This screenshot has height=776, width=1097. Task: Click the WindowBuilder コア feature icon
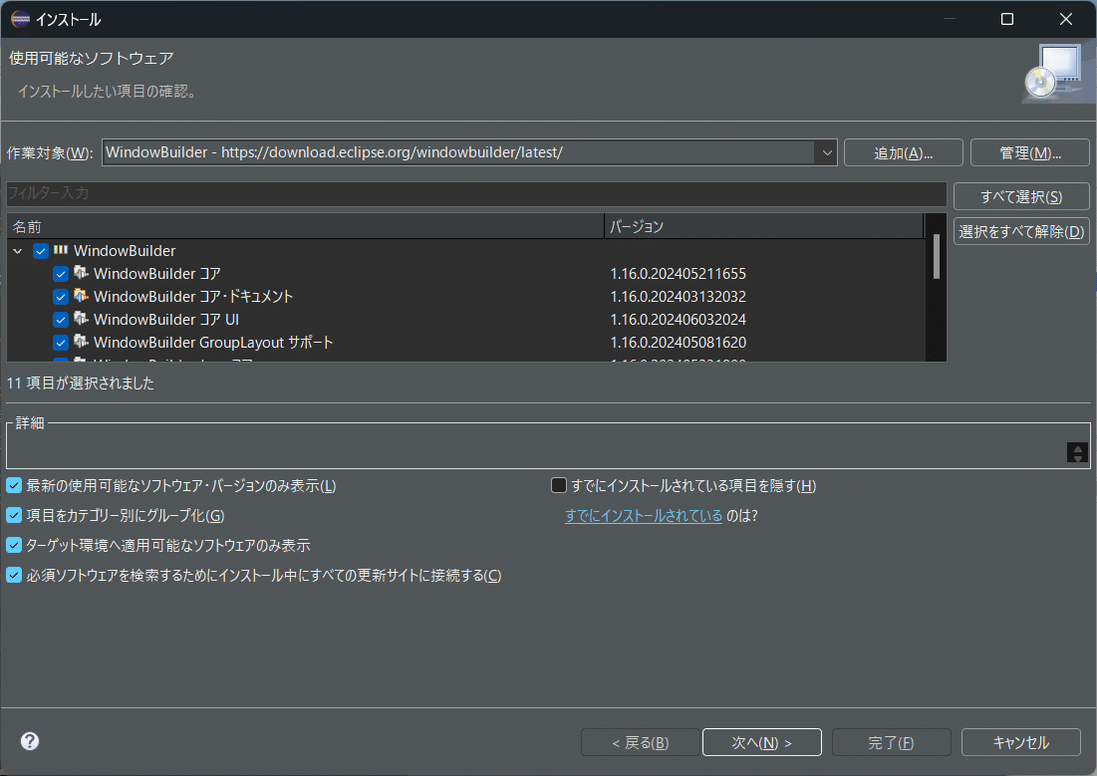coord(81,272)
